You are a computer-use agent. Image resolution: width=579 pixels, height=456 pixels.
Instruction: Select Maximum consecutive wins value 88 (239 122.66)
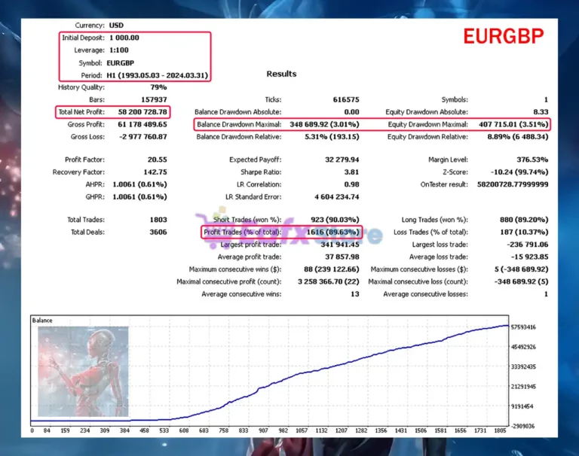332,269
